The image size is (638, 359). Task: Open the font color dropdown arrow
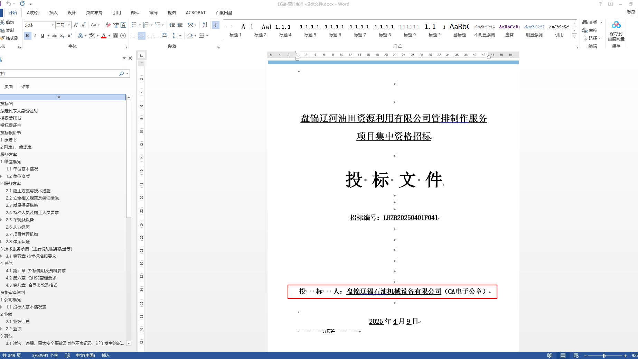(109, 36)
